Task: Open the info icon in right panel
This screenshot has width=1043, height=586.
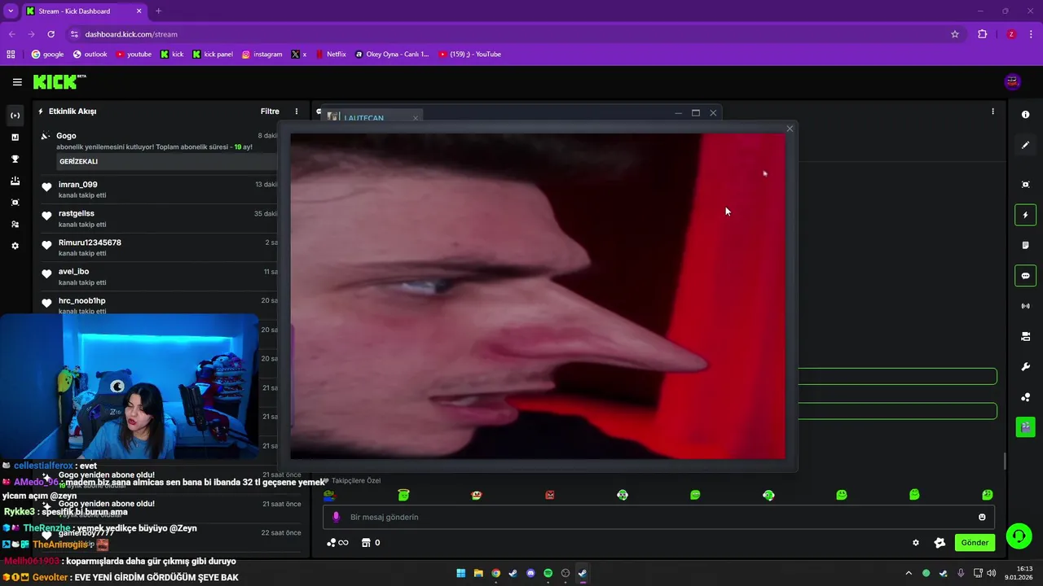Action: (1025, 115)
